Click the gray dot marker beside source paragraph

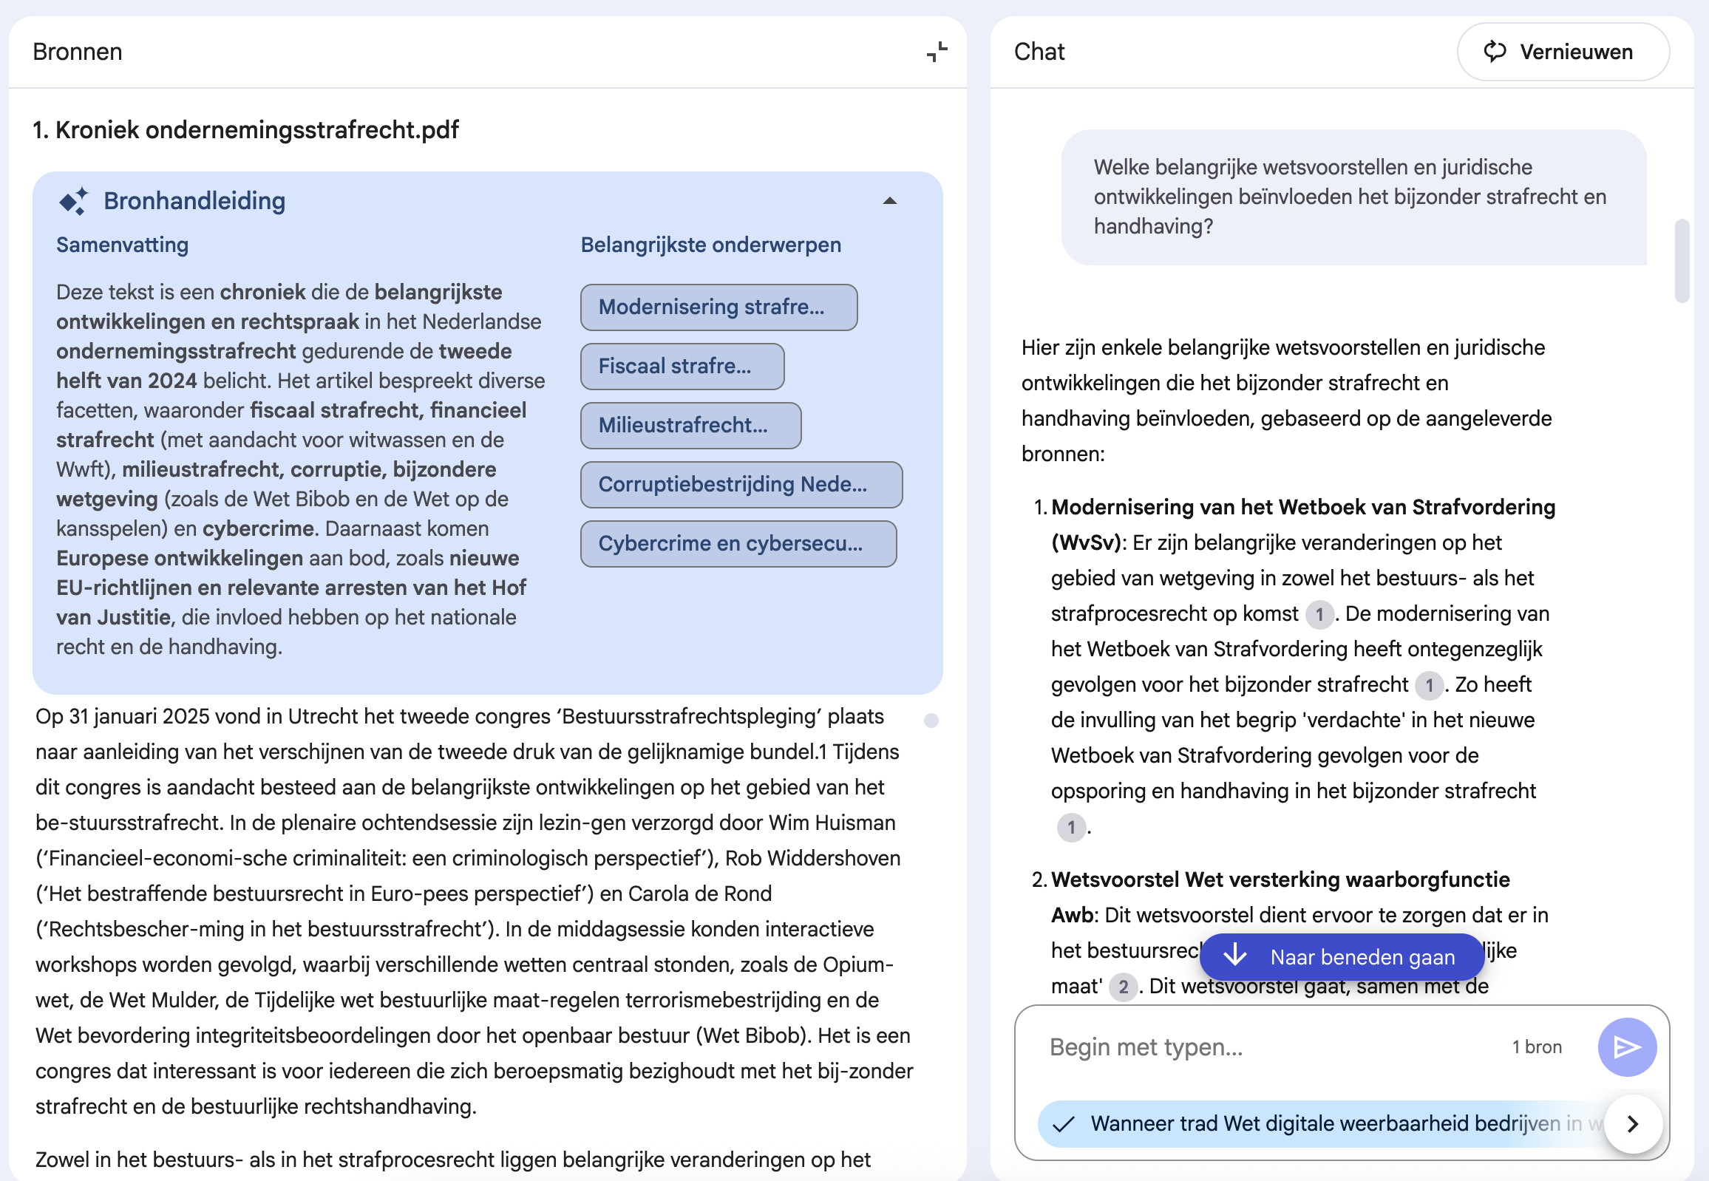coord(931,721)
